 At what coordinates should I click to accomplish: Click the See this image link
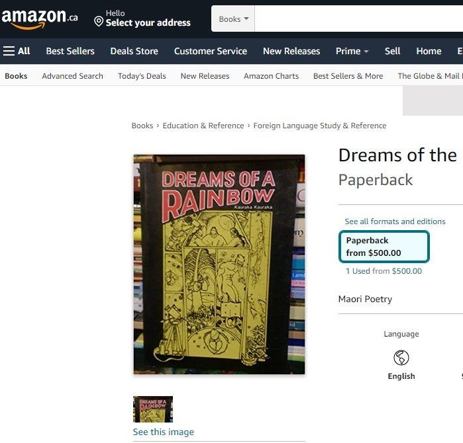tap(164, 432)
